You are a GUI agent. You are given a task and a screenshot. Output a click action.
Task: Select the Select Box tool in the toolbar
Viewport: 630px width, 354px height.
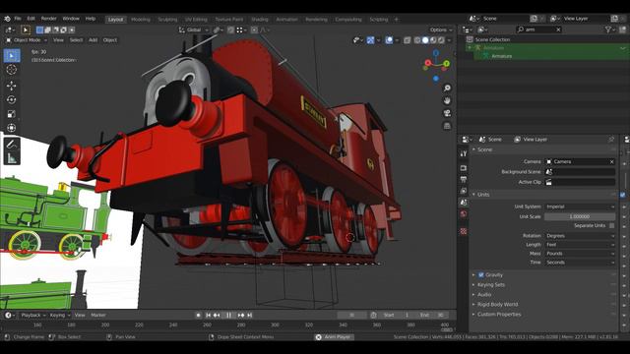[12, 55]
